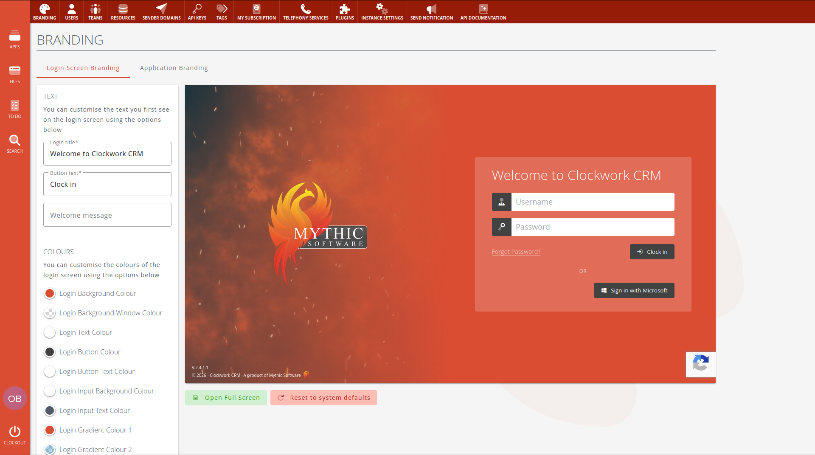Screen dimensions: 815x455
Task: Pick the Login Gradient Colour 2 swatch
Action: click(50, 449)
